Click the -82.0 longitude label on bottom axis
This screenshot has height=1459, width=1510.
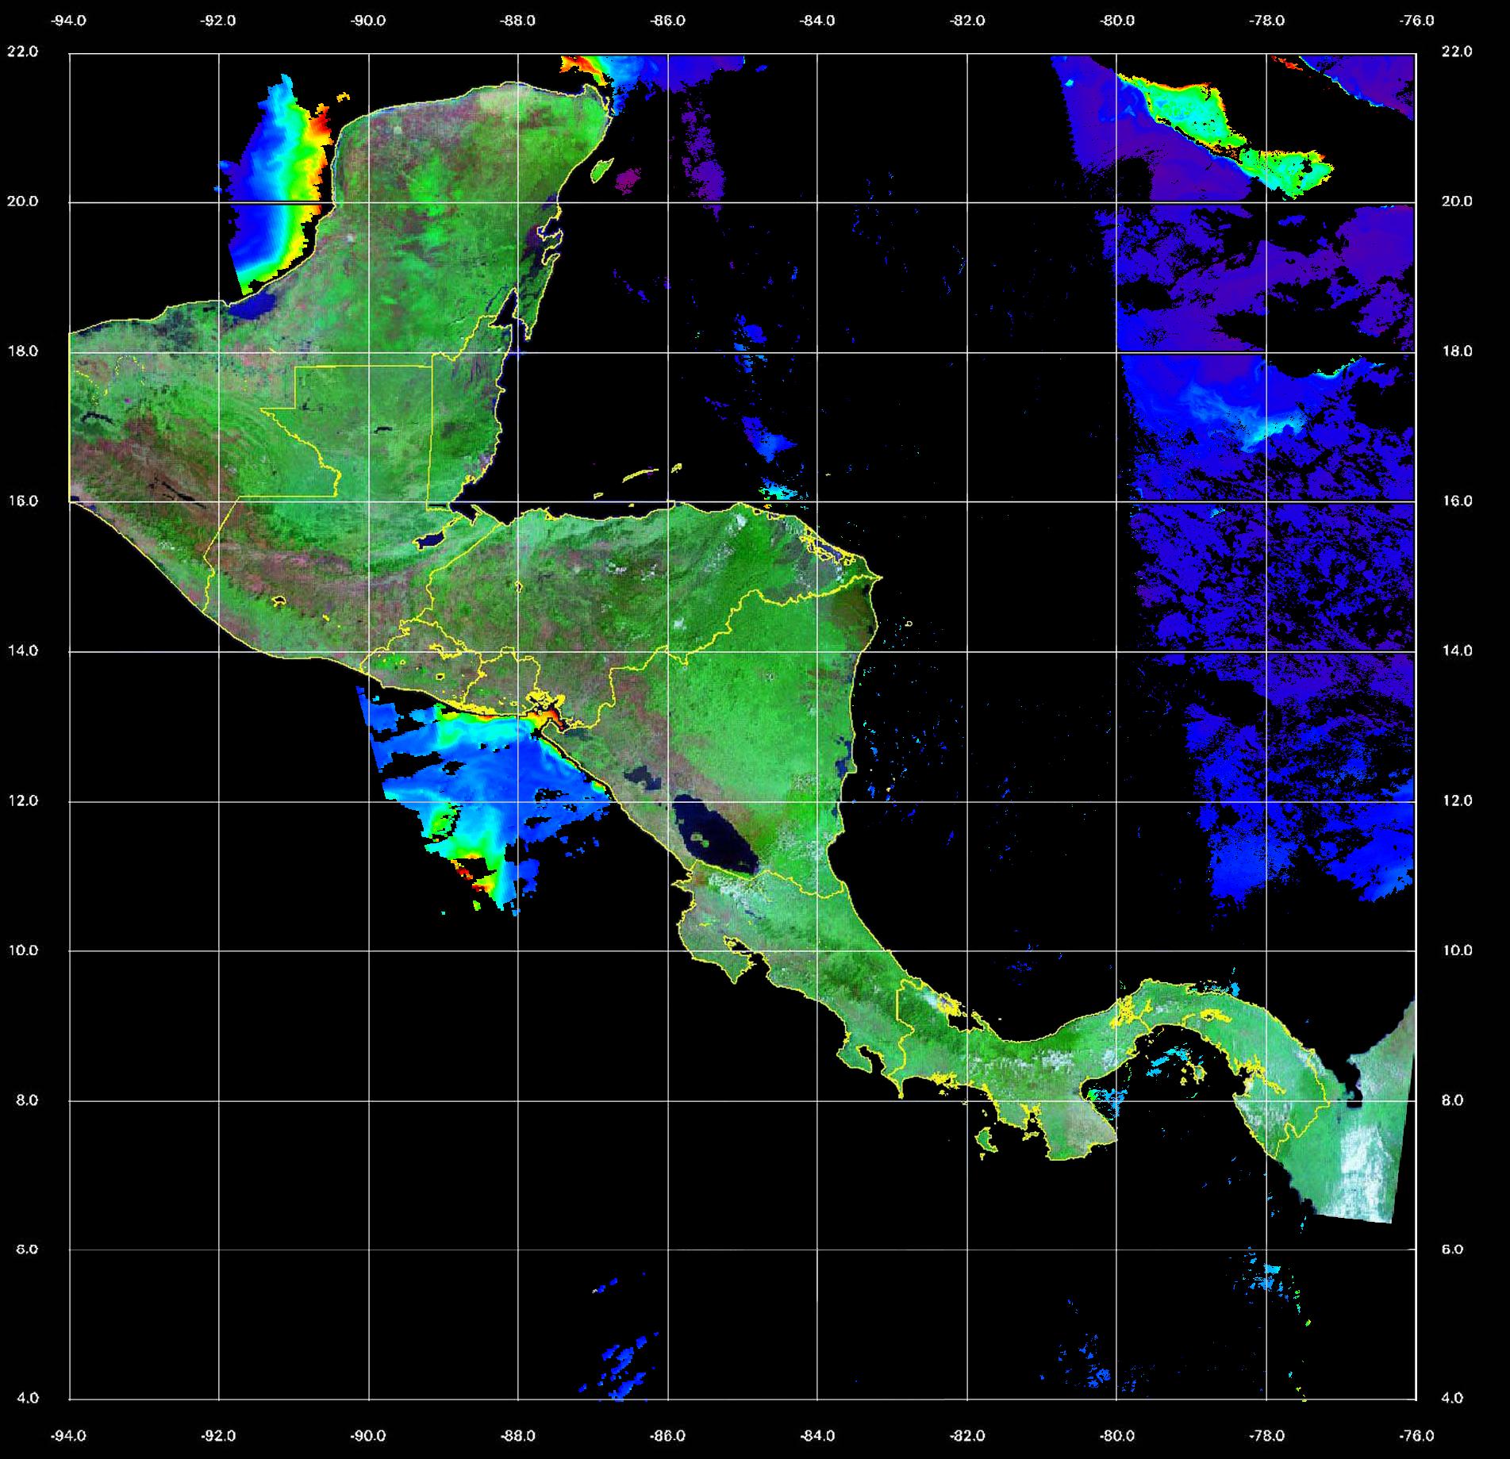967,1436
